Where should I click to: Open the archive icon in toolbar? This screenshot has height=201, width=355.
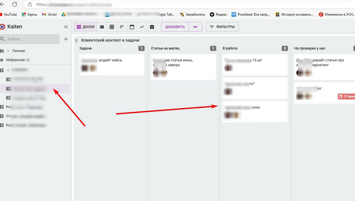152,27
